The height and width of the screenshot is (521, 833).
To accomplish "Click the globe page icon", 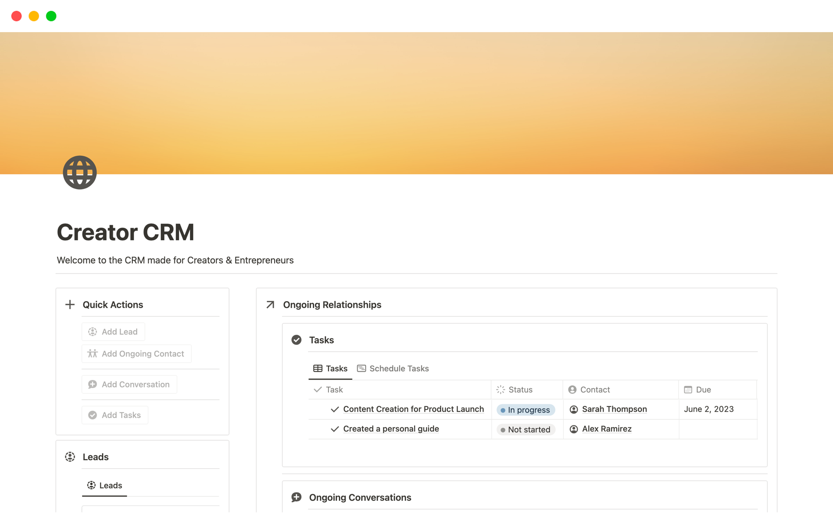I will point(79,172).
